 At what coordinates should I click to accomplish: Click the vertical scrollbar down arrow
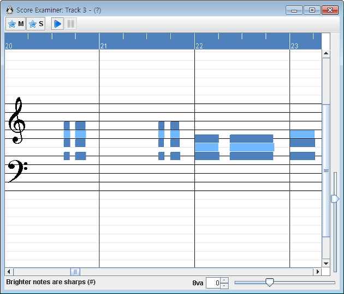pos(326,263)
